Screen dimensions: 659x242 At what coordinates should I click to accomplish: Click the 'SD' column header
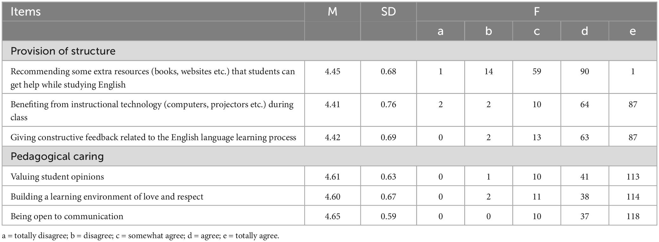click(x=388, y=12)
